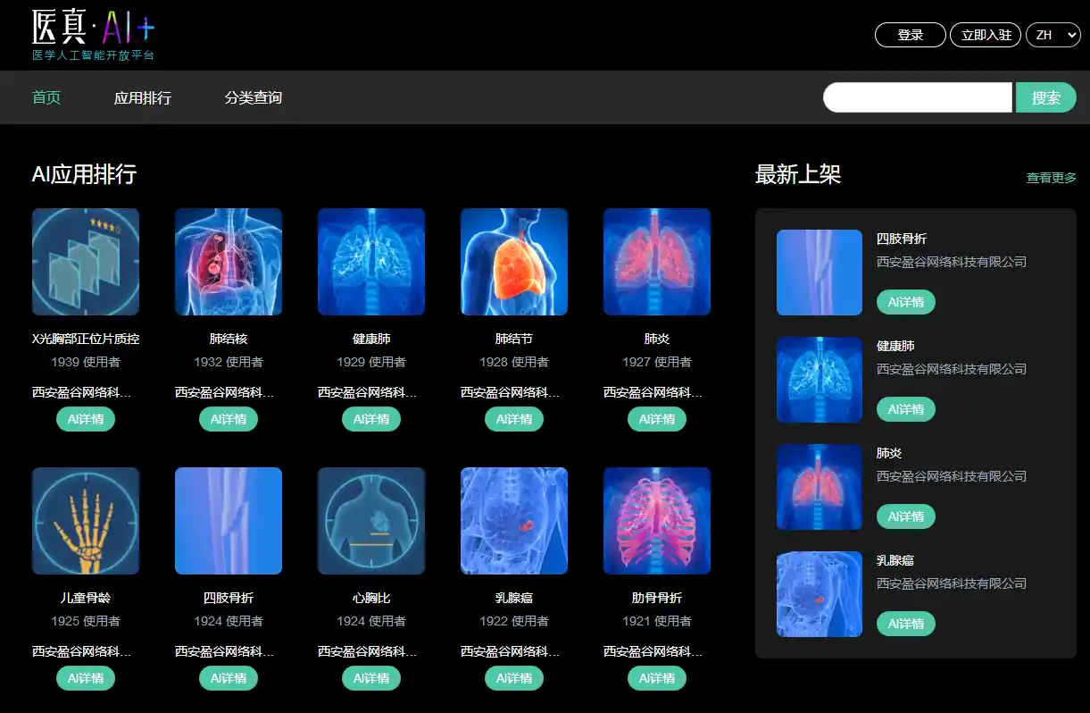This screenshot has width=1090, height=713.
Task: Click the 肋骨骨折 ribcage app icon
Action: coord(656,521)
